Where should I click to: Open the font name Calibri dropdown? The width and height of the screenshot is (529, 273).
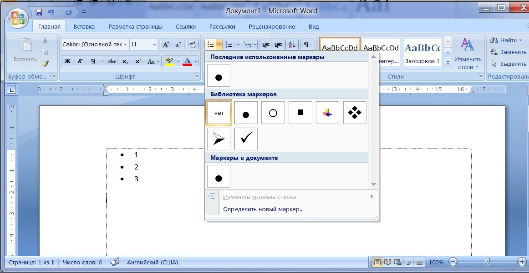coord(126,45)
